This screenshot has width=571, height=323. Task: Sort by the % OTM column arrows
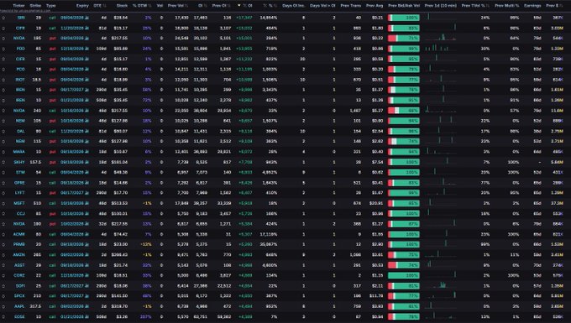tap(150, 6)
